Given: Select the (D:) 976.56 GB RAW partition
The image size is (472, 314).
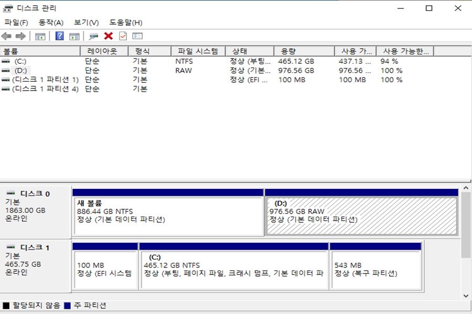Looking at the screenshot, I should [x=361, y=212].
